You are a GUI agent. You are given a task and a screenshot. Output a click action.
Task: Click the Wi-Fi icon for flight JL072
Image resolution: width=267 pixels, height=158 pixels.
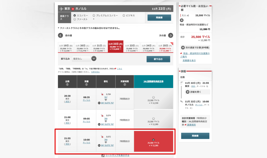coord(106,143)
